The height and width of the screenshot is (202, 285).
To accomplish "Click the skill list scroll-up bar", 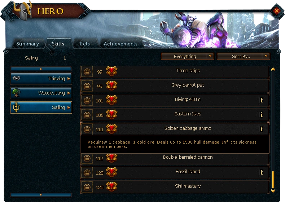I will click(x=41, y=69).
